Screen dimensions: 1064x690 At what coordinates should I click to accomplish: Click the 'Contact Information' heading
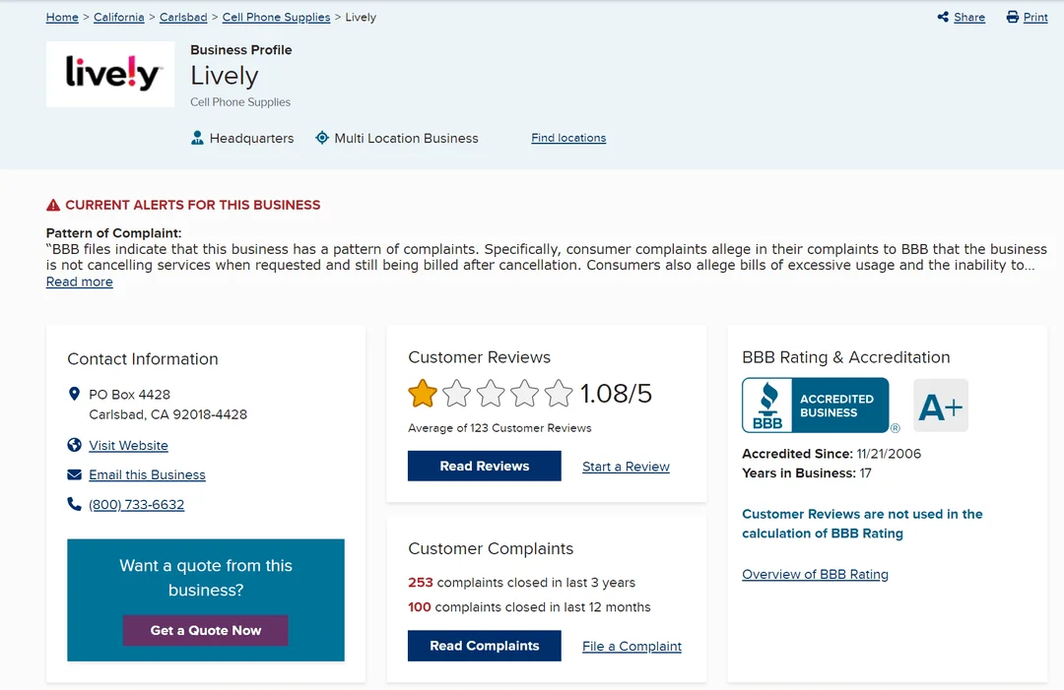pyautogui.click(x=143, y=358)
